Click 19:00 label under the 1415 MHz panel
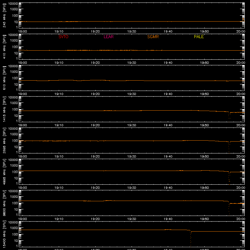Screen dimensions: 250x250 click(x=22, y=125)
